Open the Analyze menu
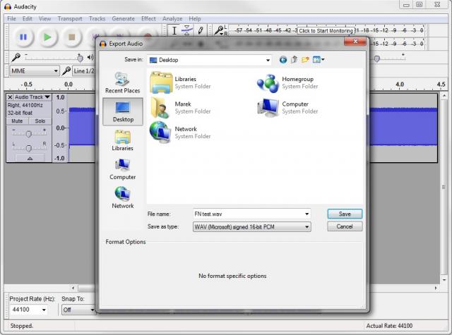This screenshot has height=335, width=452. coord(172,19)
